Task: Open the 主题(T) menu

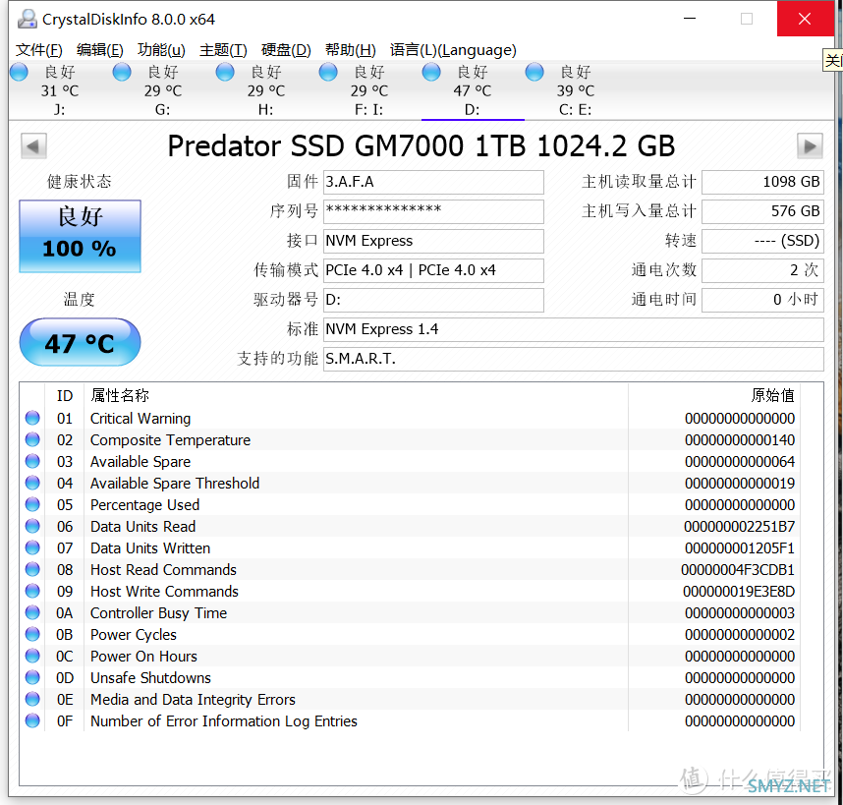Action: 223,50
